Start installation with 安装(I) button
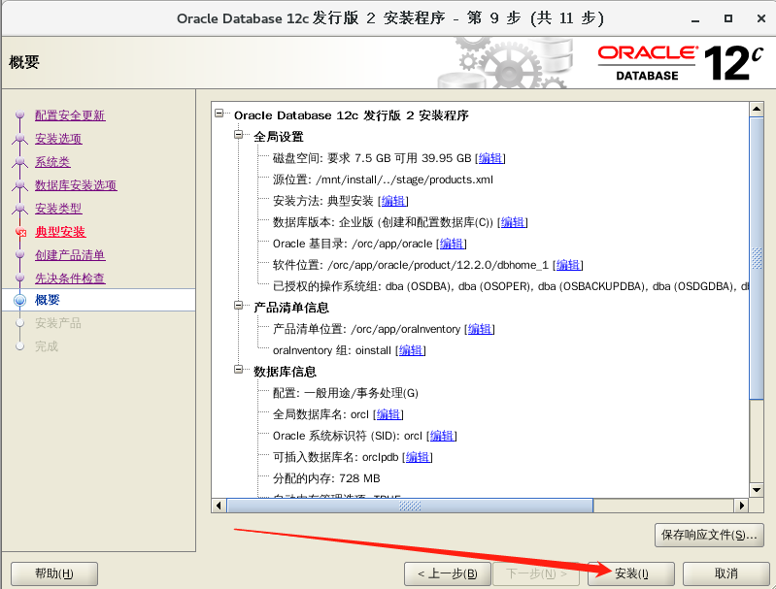The width and height of the screenshot is (776, 589). click(x=631, y=573)
